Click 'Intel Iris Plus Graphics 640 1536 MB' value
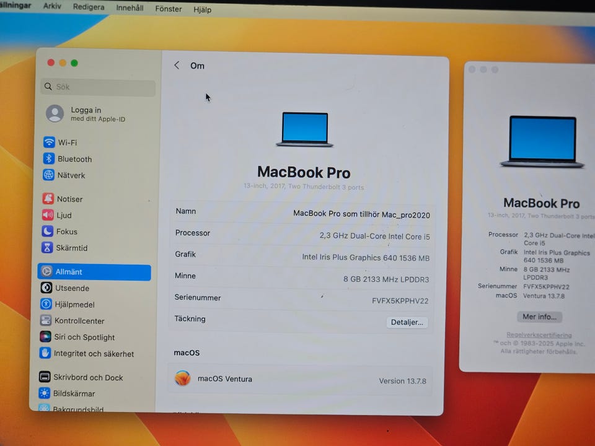 (x=366, y=258)
